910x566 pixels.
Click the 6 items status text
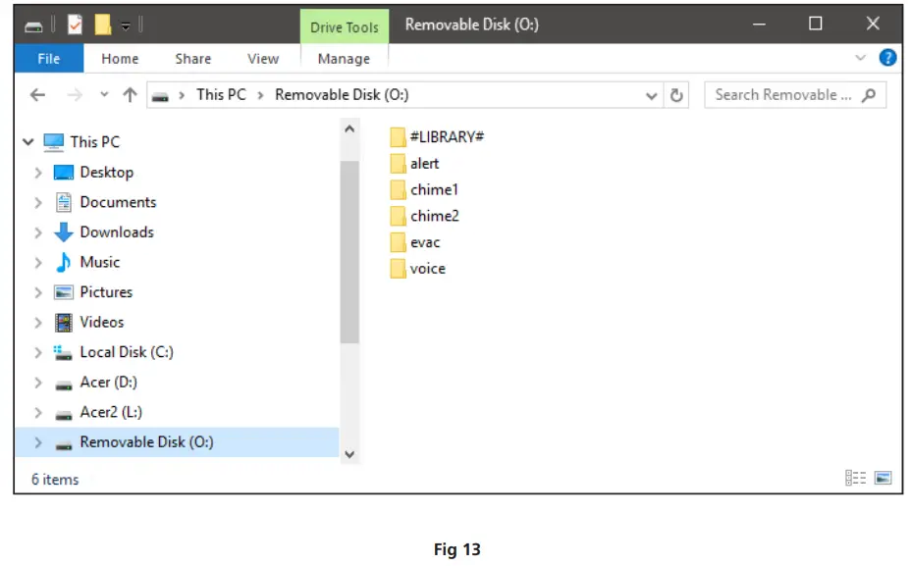(55, 480)
